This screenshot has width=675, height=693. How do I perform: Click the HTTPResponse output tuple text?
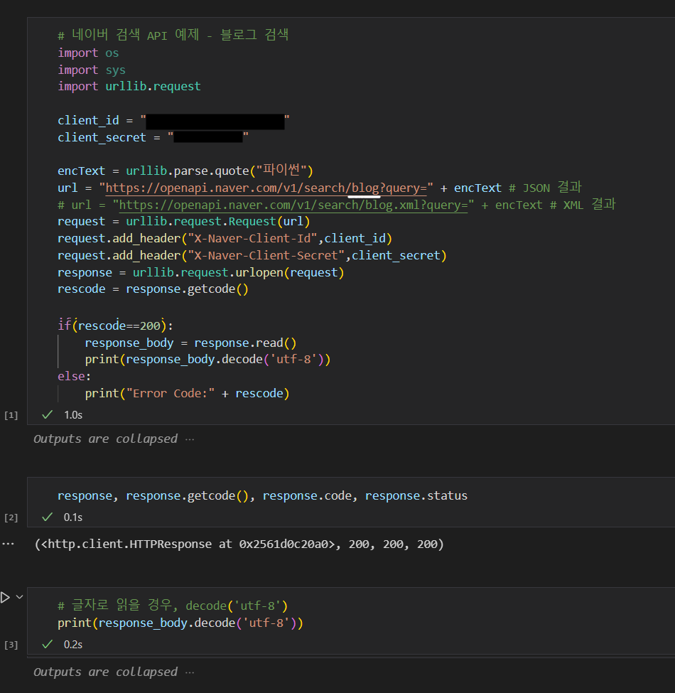pyautogui.click(x=239, y=544)
